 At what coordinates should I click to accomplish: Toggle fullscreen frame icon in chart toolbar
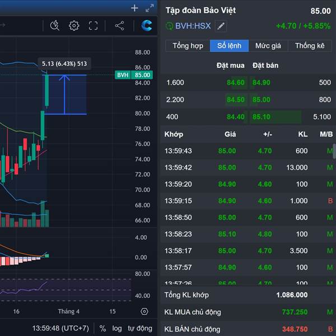(93, 26)
